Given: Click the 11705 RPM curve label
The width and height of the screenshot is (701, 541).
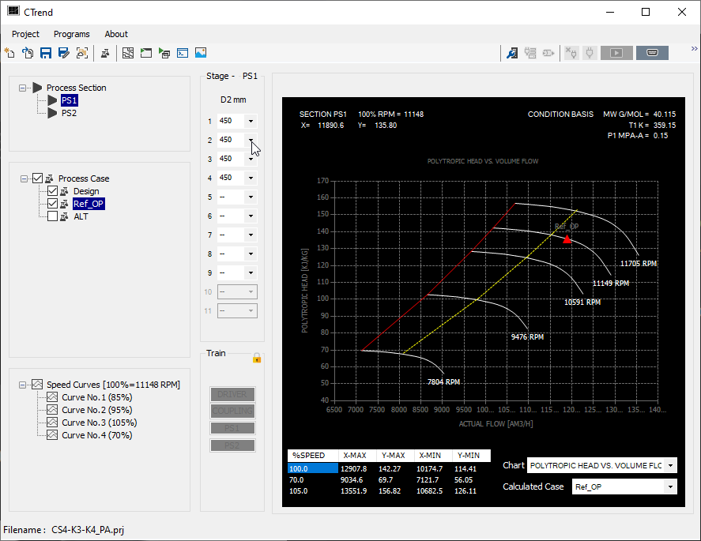Looking at the screenshot, I should pos(639,264).
